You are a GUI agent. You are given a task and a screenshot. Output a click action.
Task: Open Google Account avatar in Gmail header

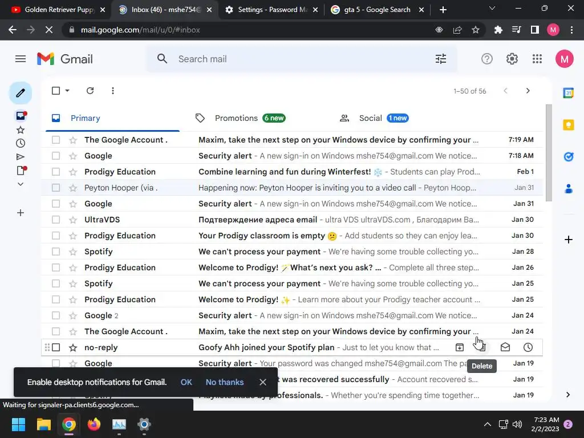click(564, 59)
